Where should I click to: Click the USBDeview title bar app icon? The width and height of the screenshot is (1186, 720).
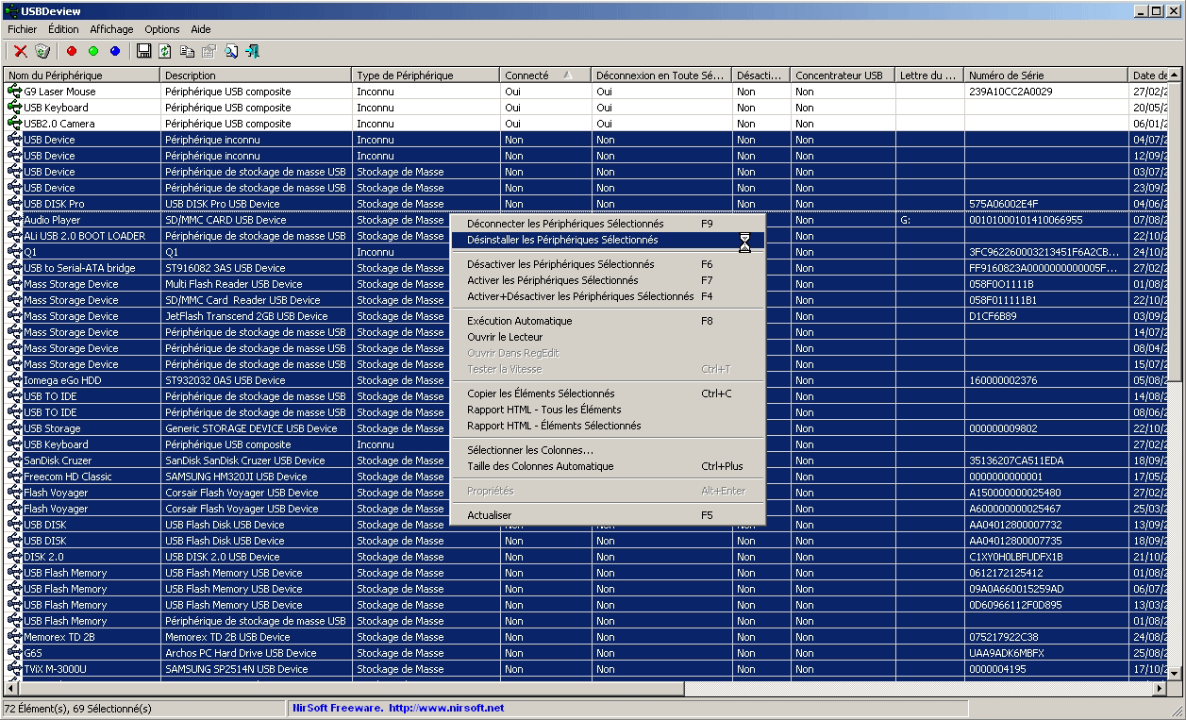tap(11, 10)
